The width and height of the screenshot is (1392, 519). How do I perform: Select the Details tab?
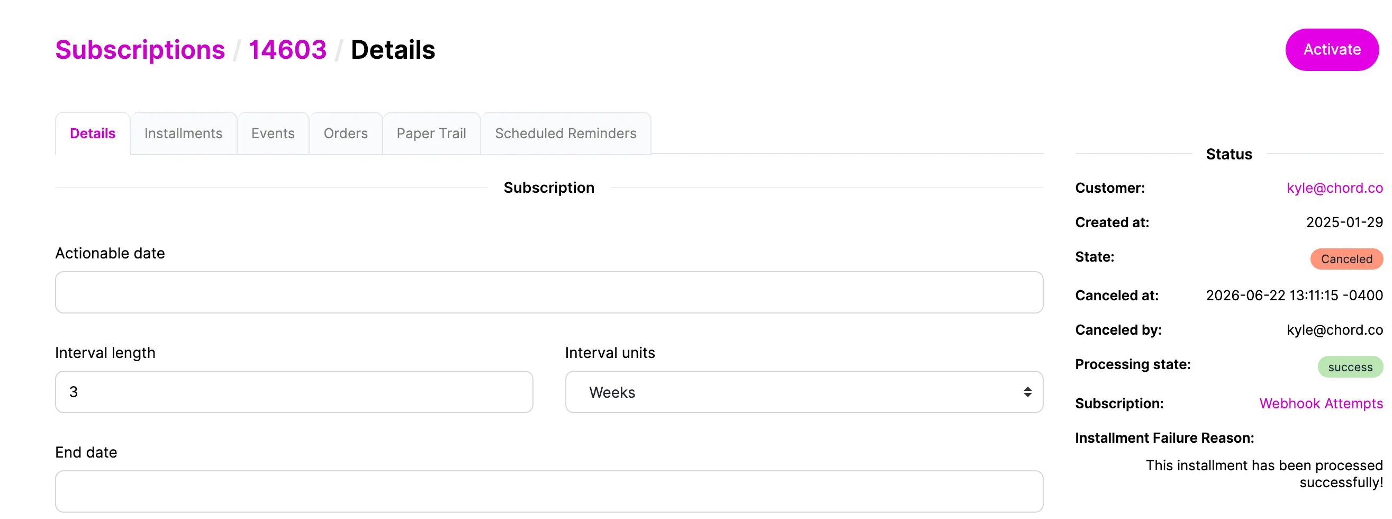(x=93, y=133)
